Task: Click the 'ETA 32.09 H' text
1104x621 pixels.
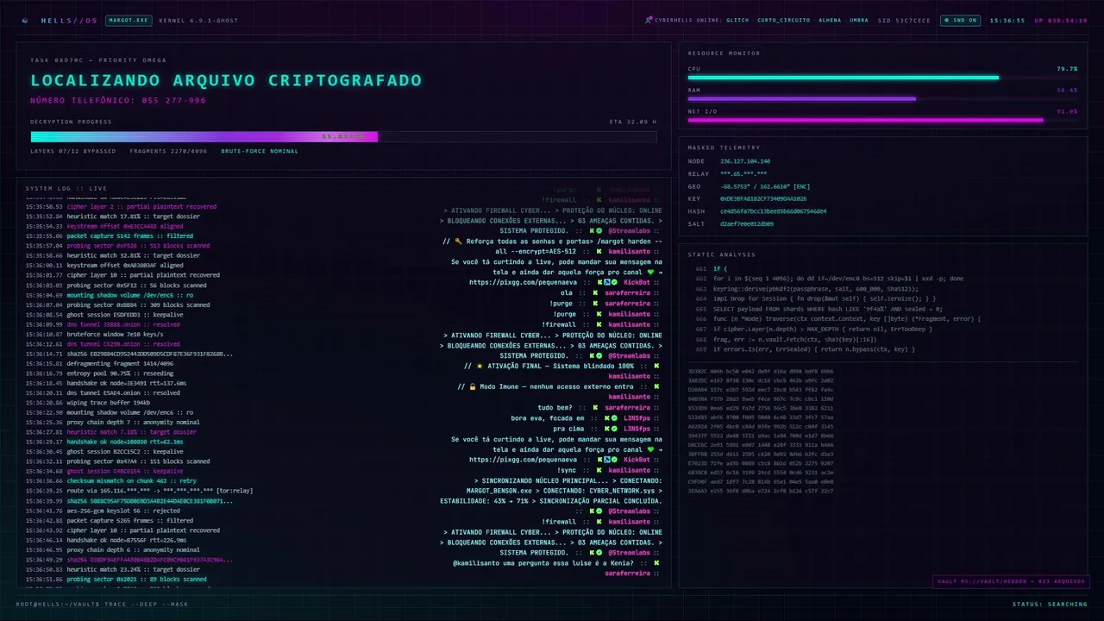Action: click(x=633, y=122)
